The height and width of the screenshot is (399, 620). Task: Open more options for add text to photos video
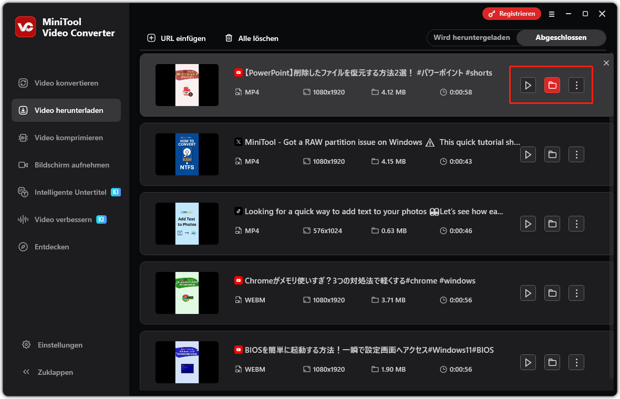click(x=576, y=224)
